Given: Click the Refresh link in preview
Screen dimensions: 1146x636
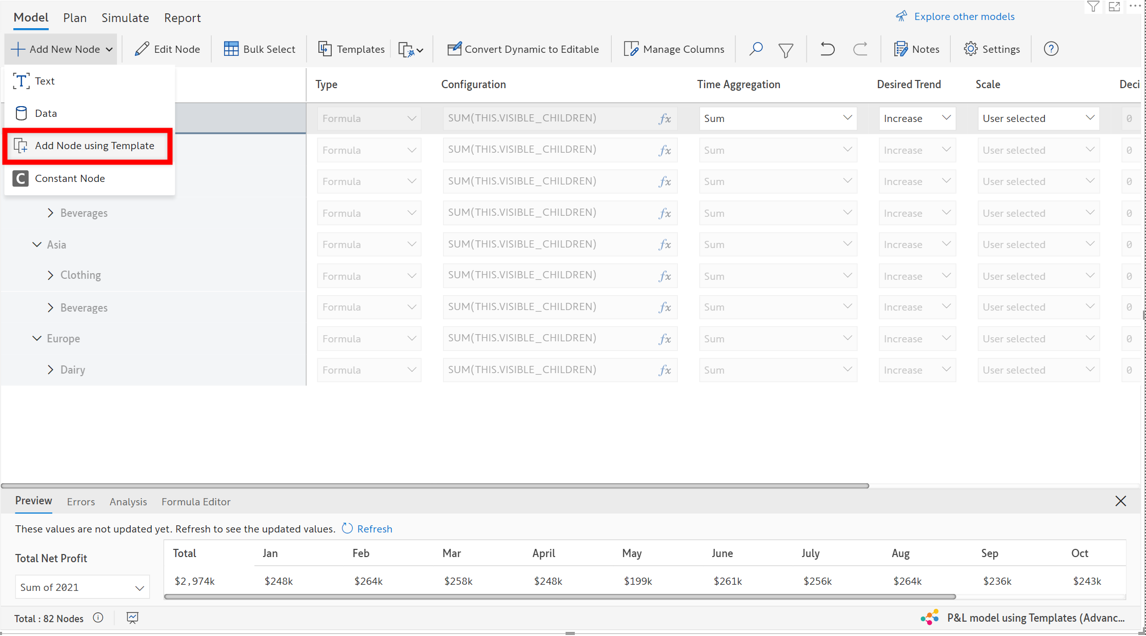Looking at the screenshot, I should tap(374, 529).
